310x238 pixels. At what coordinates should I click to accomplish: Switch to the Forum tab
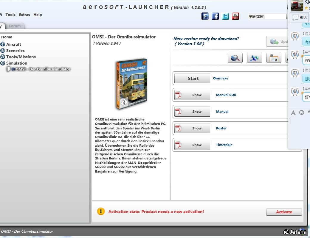[15, 26]
